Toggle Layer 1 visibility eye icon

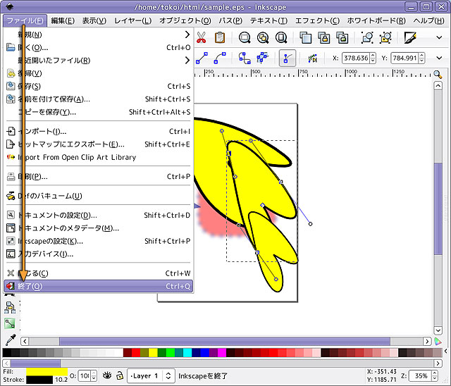pos(108,376)
